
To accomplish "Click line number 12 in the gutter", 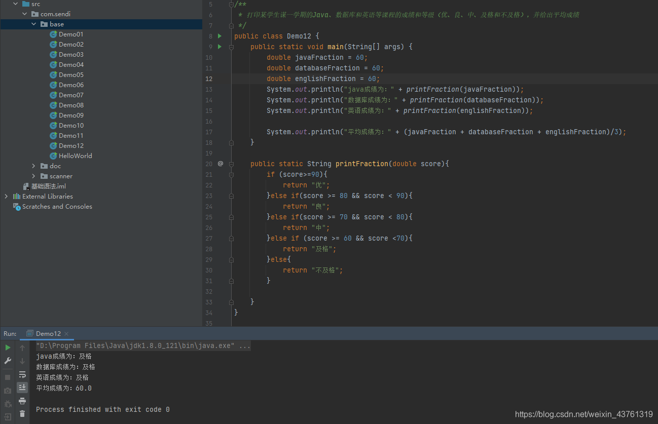I will click(x=209, y=79).
